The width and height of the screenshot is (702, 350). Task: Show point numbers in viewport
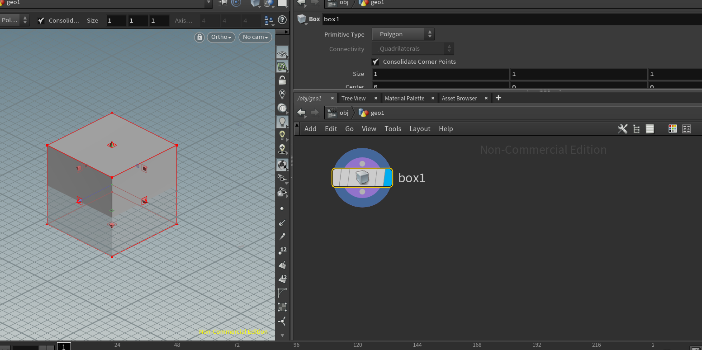tap(282, 251)
